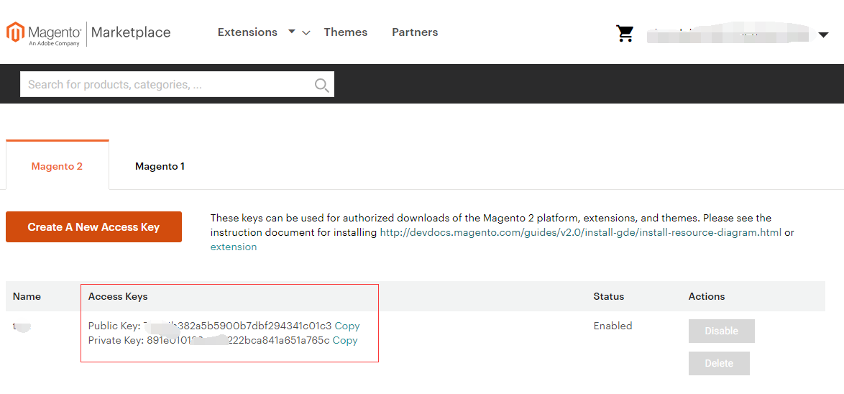The image size is (844, 394).
Task: Expand the Extensions dropdown arrow
Action: [x=292, y=31]
